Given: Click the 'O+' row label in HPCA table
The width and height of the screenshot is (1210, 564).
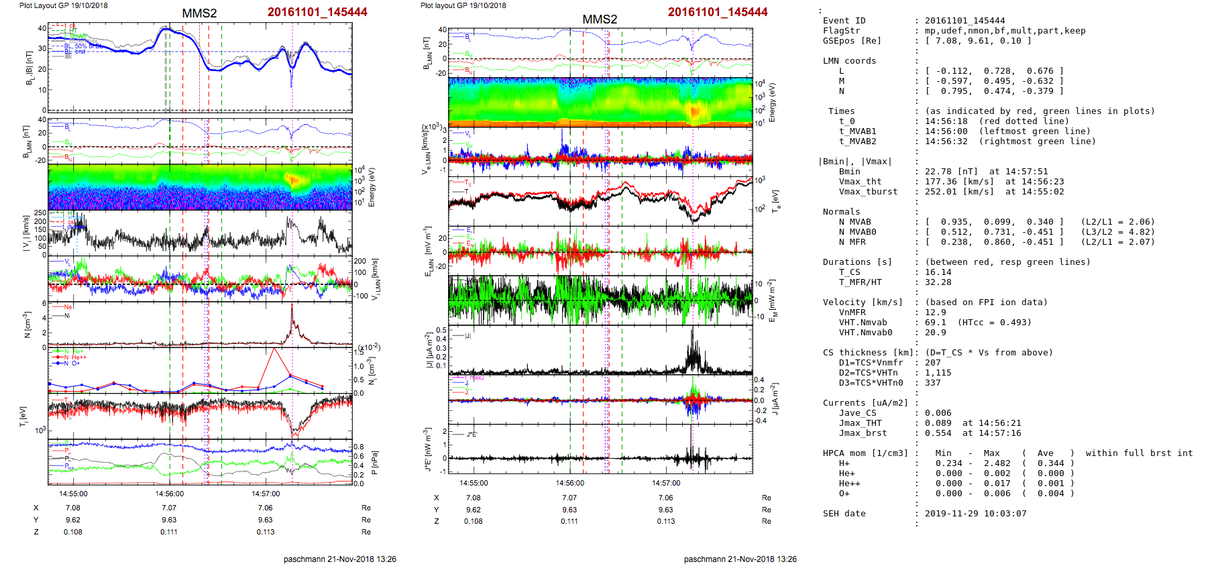Looking at the screenshot, I should [844, 494].
